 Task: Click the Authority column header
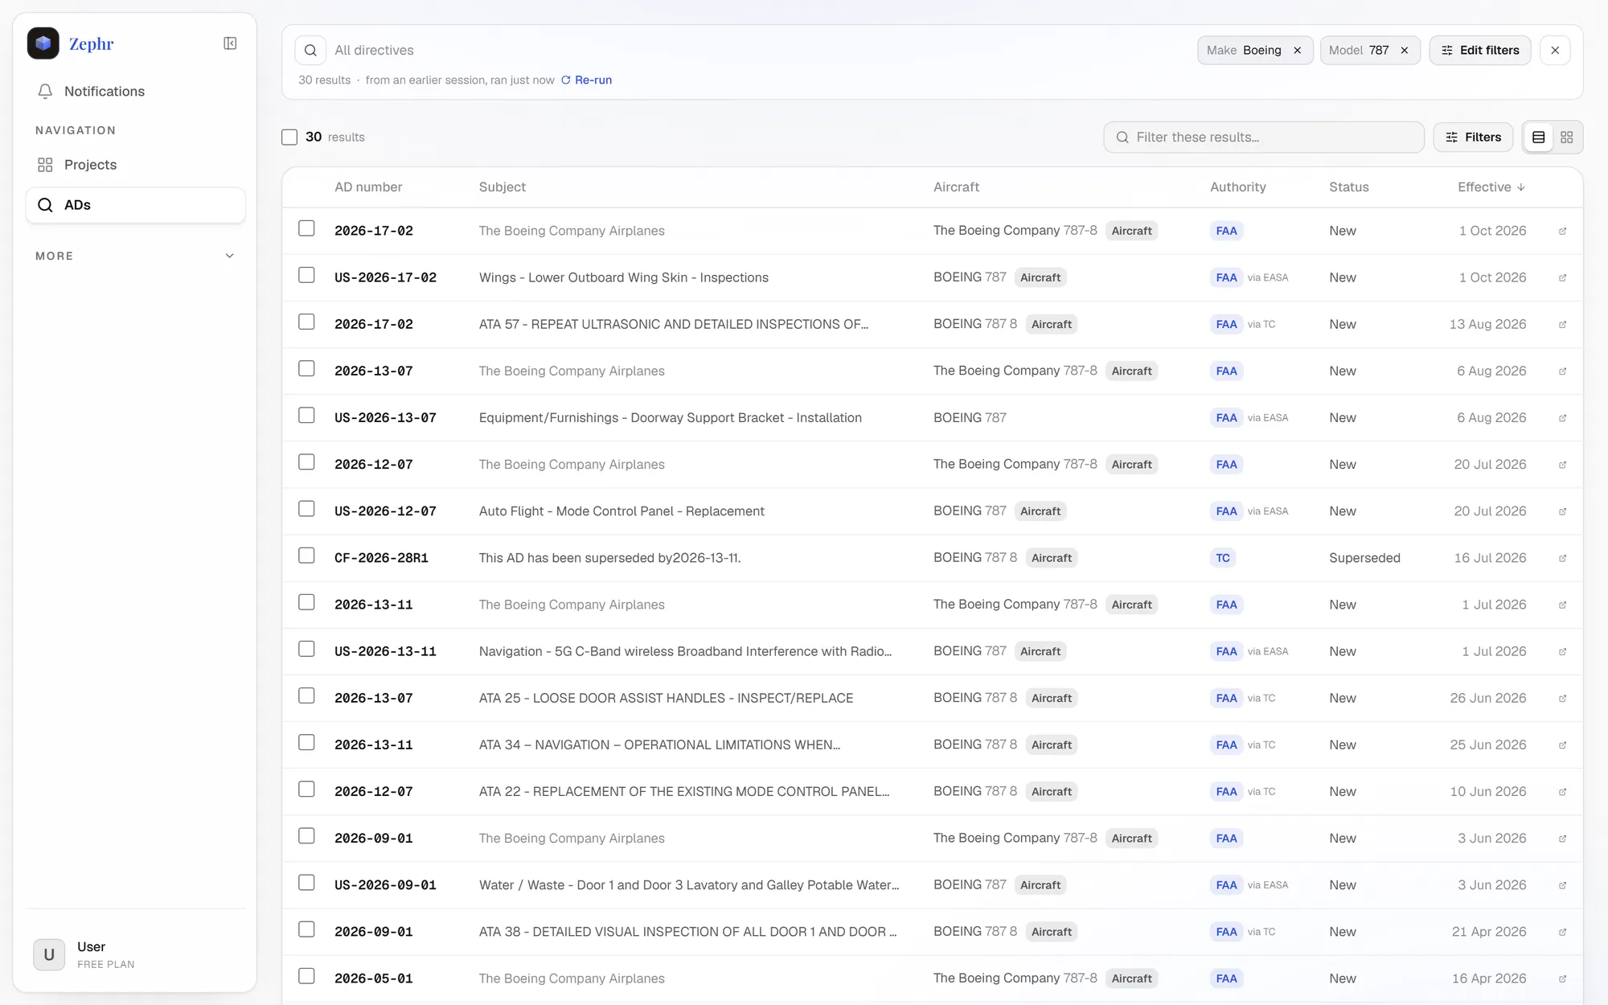coord(1238,187)
